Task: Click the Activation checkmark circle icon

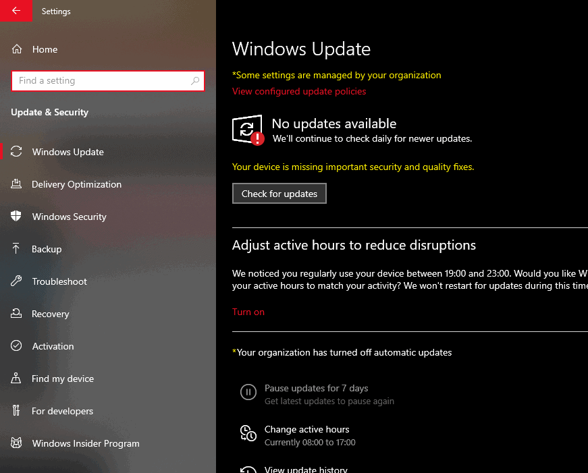Action: [x=16, y=345]
